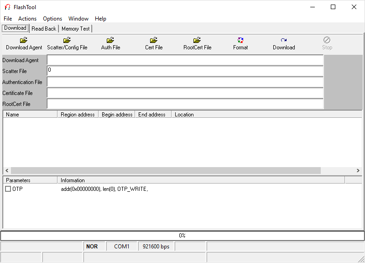
Task: Click the 0% progress bar
Action: (x=182, y=236)
